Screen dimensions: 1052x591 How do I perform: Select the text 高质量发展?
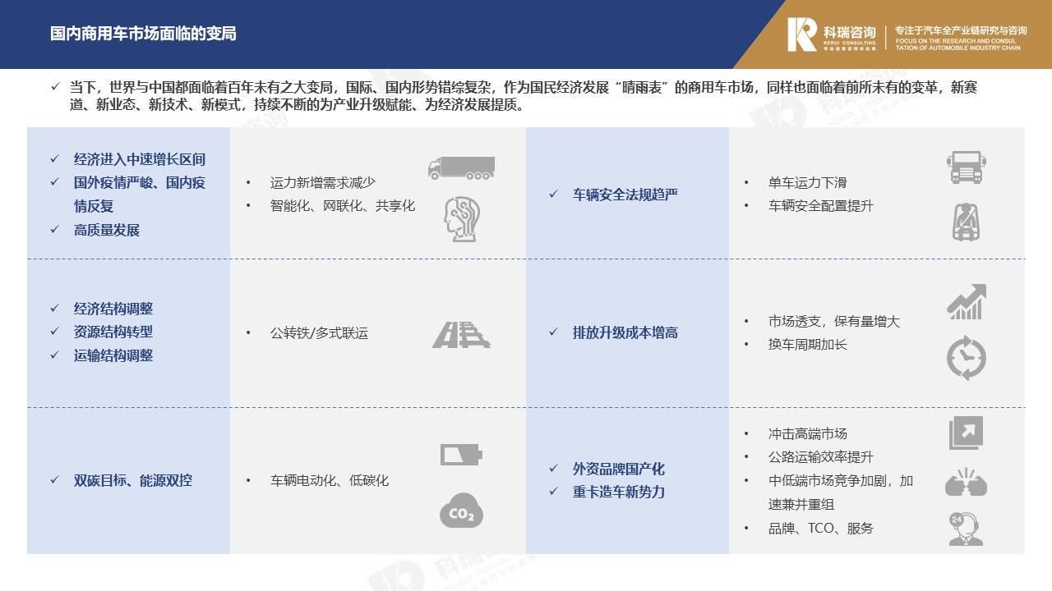point(107,230)
